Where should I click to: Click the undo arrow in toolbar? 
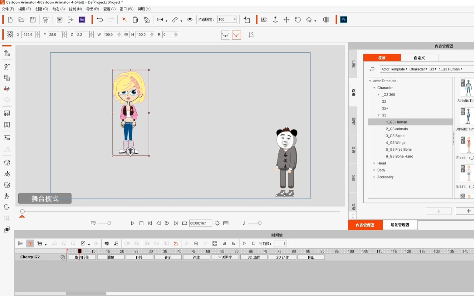click(x=100, y=20)
